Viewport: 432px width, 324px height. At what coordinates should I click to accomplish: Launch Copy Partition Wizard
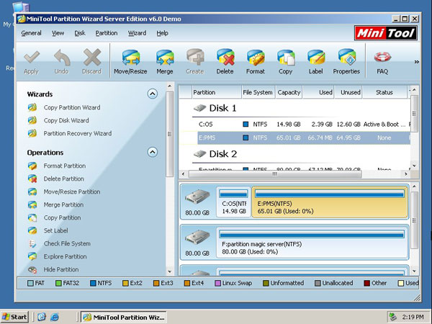coord(71,107)
